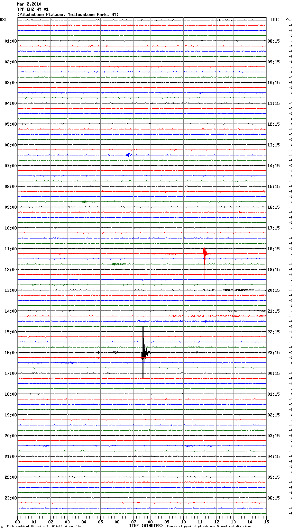This screenshot has width=294, height=531.
Task: Click the 04:15 UTC time label
Action: click(274, 457)
